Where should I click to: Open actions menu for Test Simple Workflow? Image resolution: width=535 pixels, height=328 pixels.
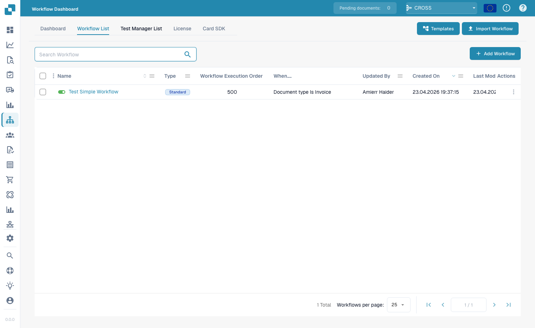514,92
